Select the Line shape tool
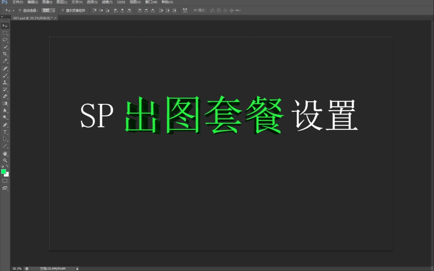The image size is (434, 271). coord(5,146)
